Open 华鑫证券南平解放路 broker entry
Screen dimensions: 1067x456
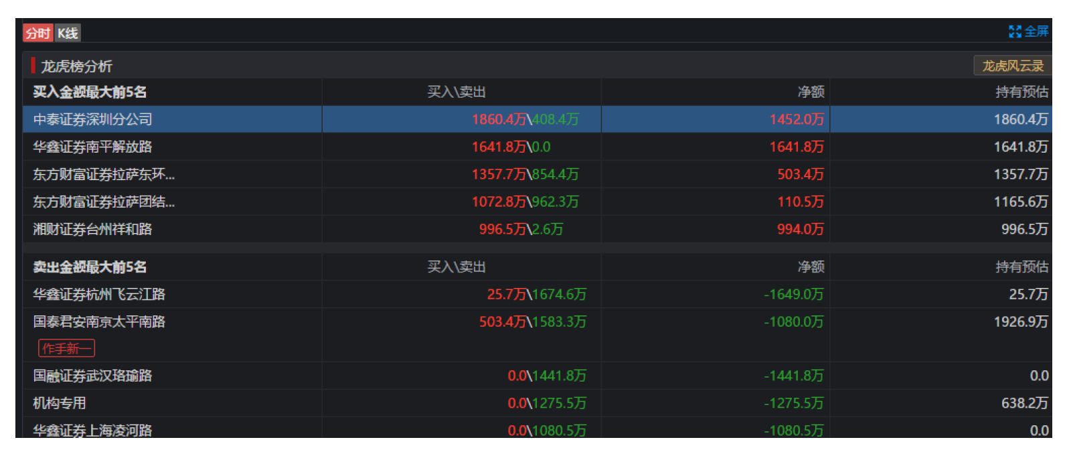(93, 147)
